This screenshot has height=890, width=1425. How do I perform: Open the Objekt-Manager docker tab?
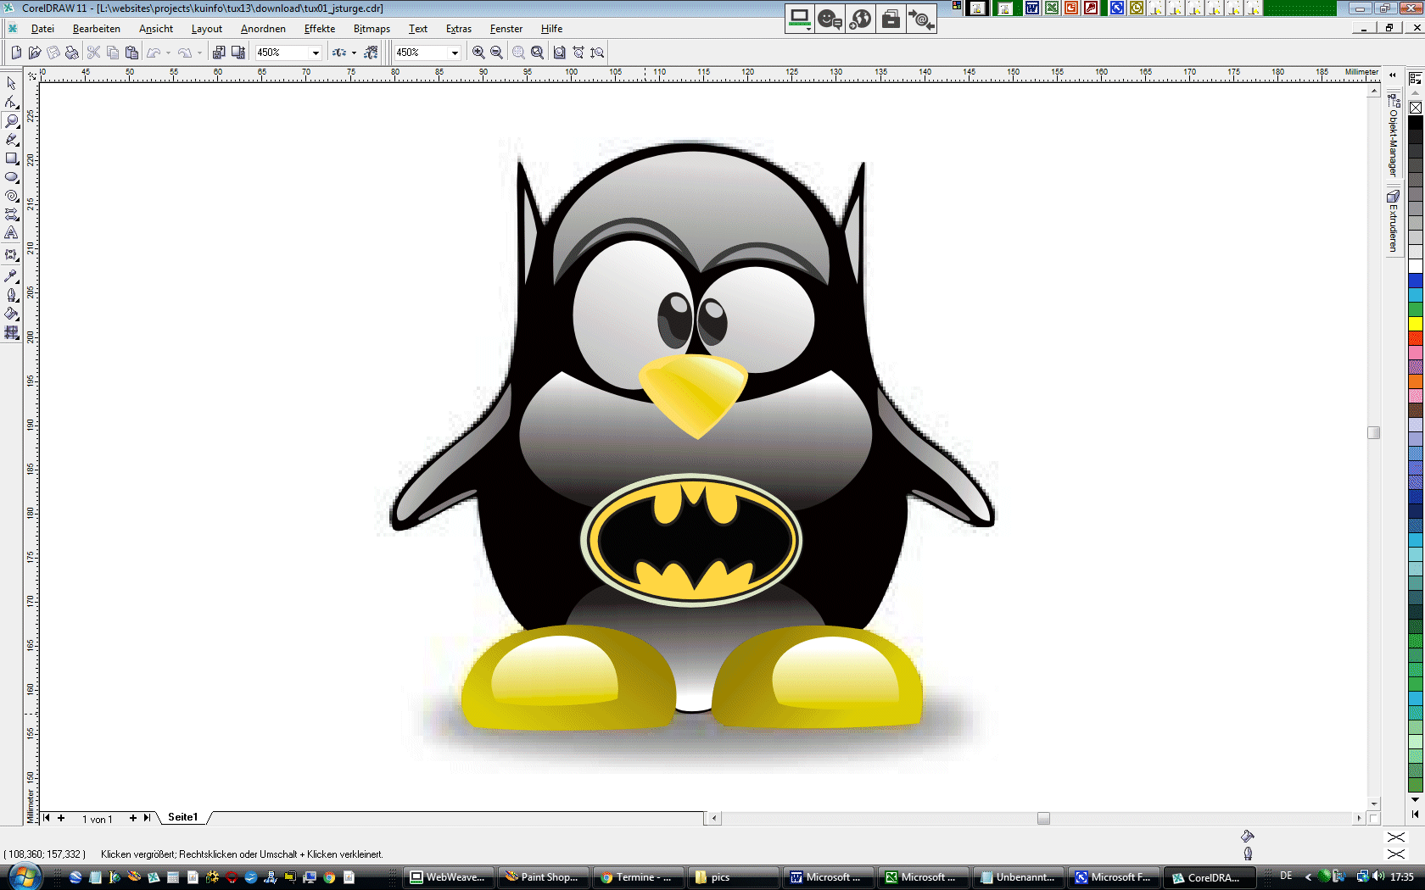click(x=1393, y=136)
